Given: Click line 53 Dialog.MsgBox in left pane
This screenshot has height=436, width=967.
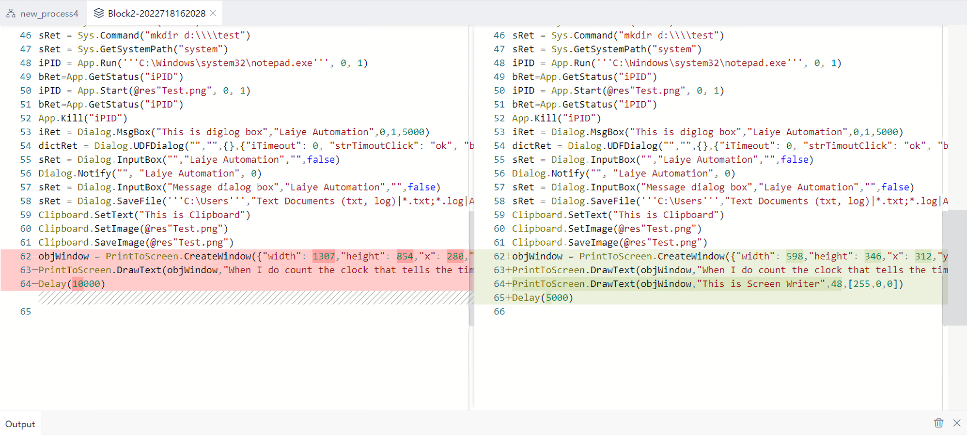Looking at the screenshot, I should [234, 132].
